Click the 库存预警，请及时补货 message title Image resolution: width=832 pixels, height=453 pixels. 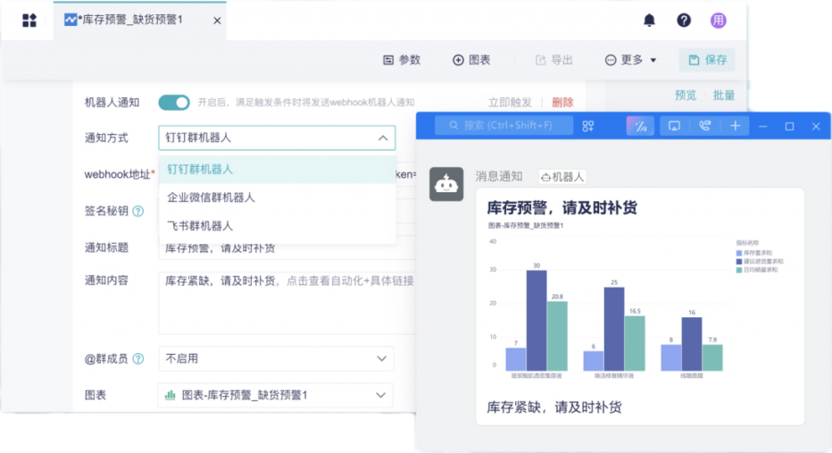pyautogui.click(x=562, y=207)
